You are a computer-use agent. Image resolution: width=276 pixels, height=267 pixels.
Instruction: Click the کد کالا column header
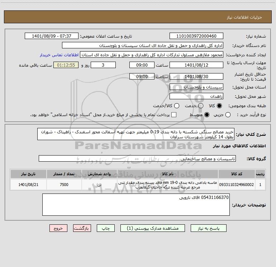tap(237, 174)
